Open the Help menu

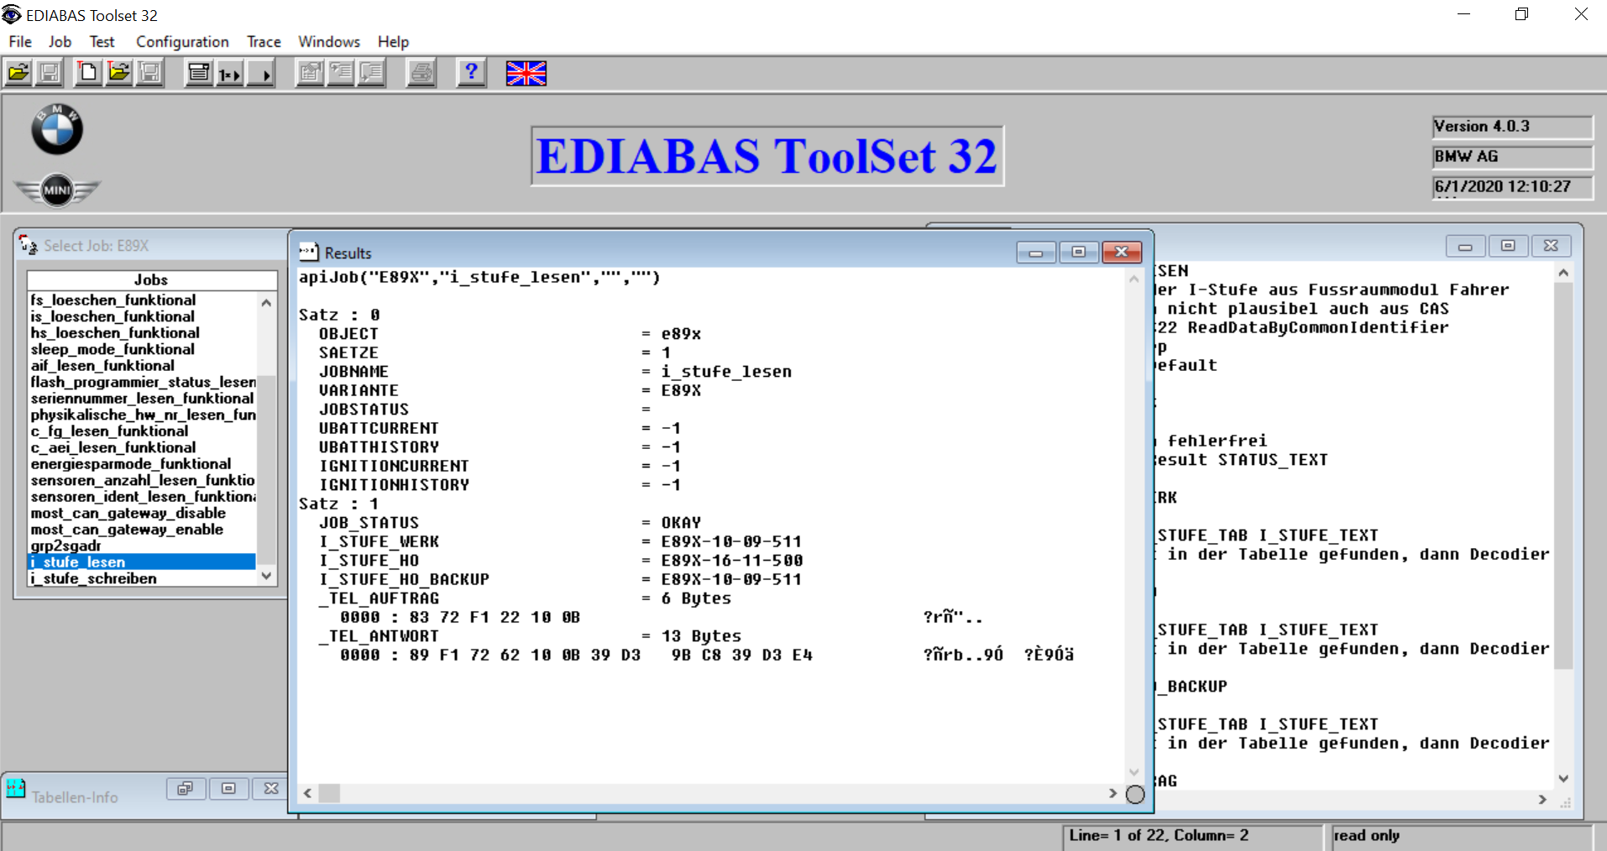pos(393,41)
